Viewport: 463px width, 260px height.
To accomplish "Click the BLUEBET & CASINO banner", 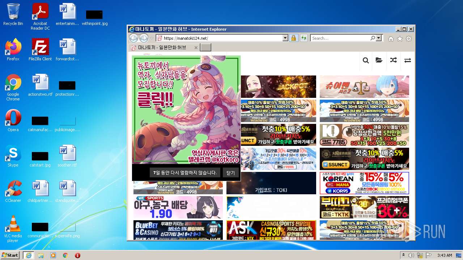I will (178, 230).
